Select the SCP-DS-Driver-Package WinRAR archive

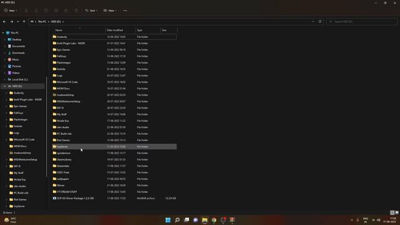pyautogui.click(x=114, y=198)
